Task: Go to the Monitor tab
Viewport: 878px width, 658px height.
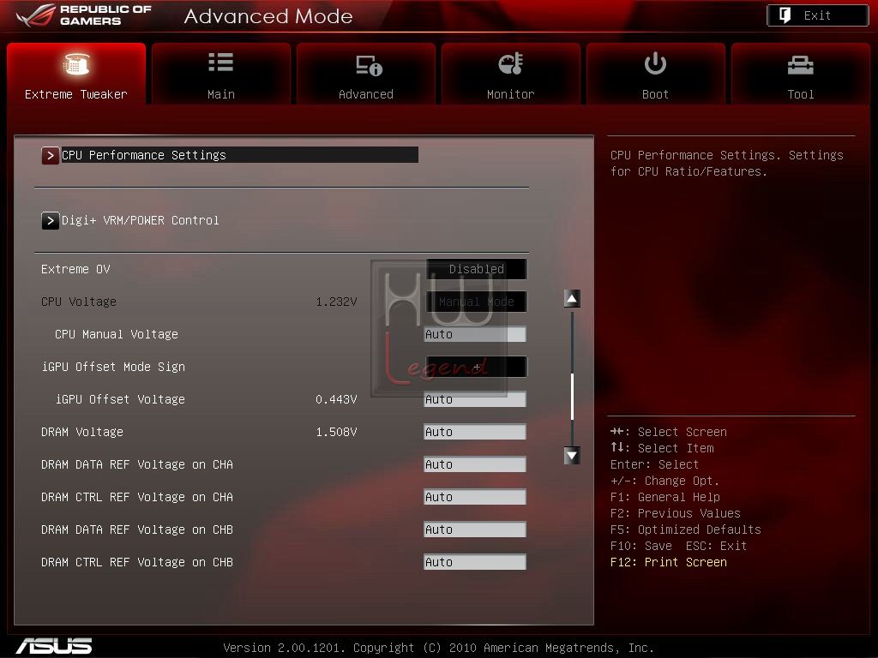Action: pos(511,74)
